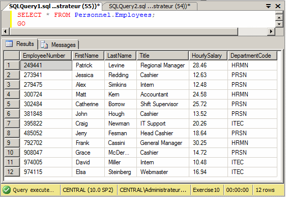Click cell IT Support
The width and height of the screenshot is (286, 197).
click(163, 124)
